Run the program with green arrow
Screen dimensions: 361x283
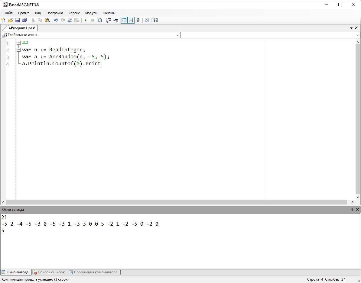(x=86, y=20)
